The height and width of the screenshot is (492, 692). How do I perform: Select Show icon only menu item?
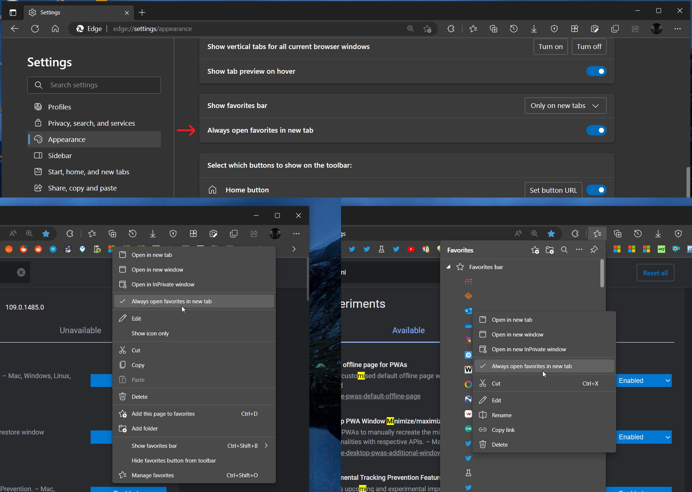click(x=194, y=334)
